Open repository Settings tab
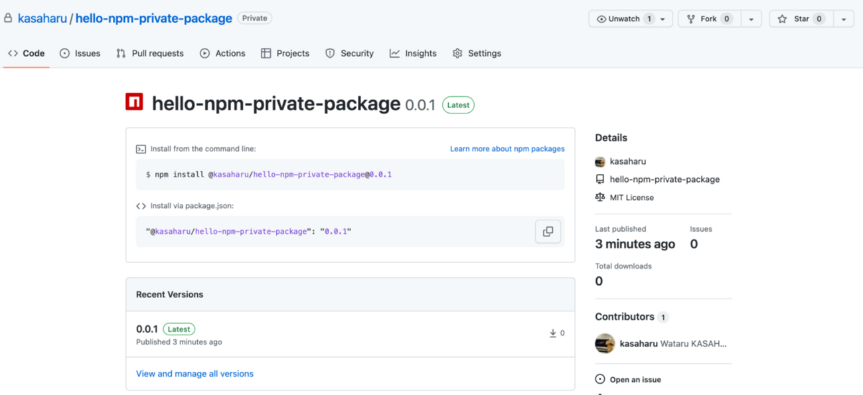The height and width of the screenshot is (395, 863). (x=477, y=53)
